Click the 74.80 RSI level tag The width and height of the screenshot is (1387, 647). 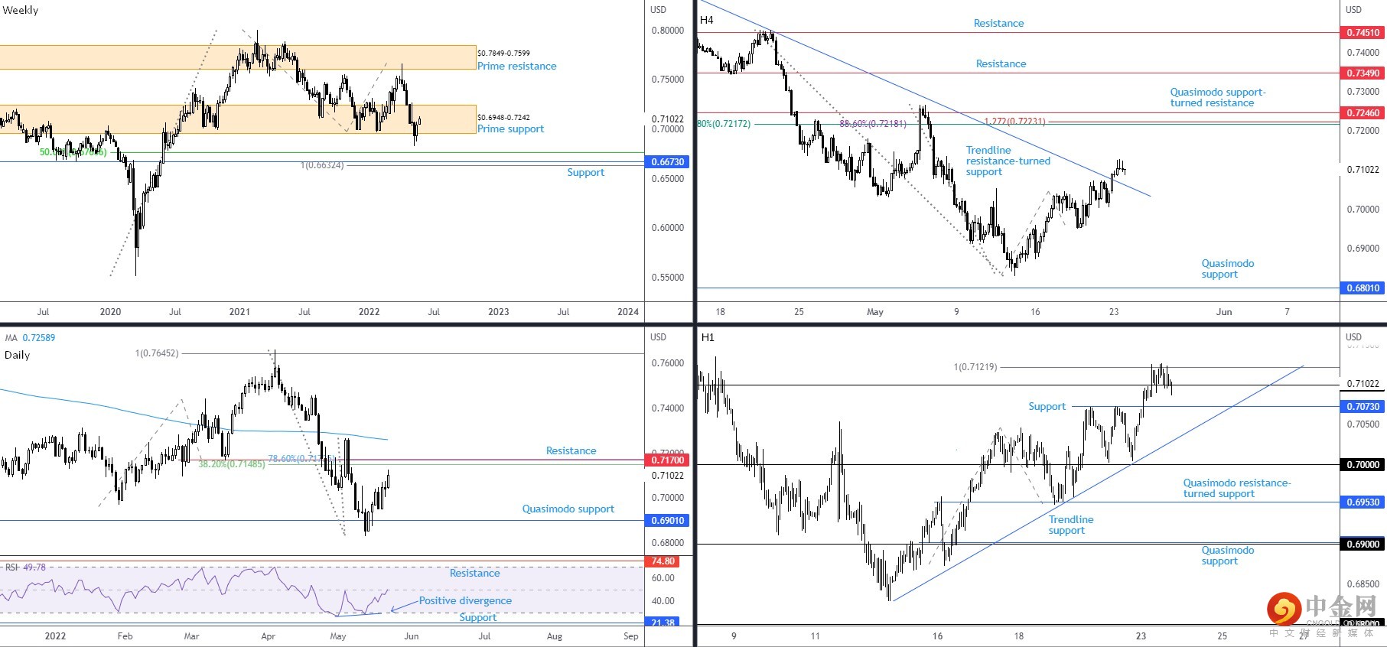pyautogui.click(x=663, y=561)
